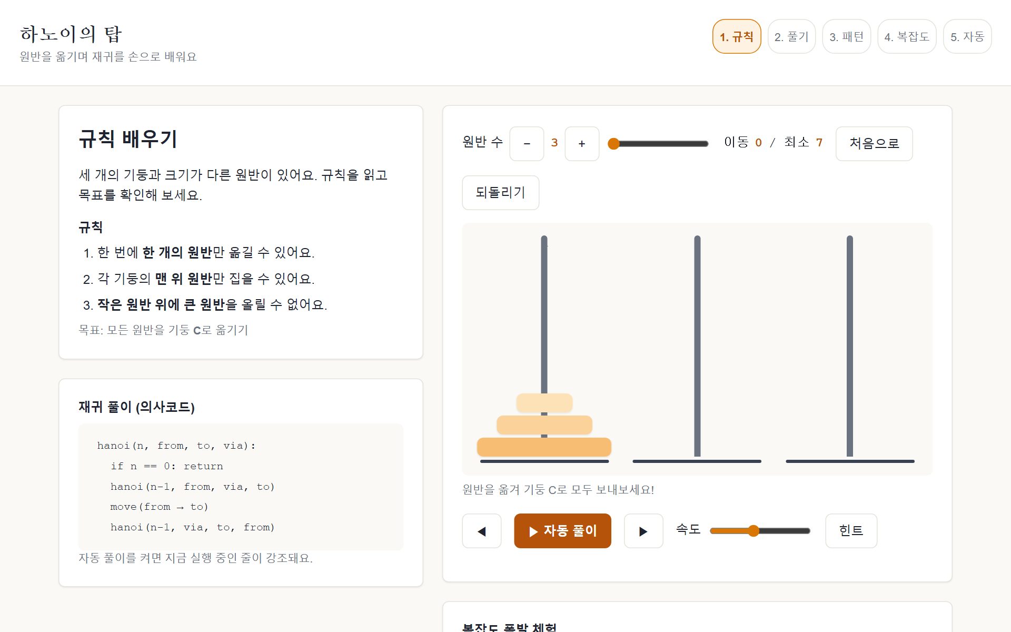Click the 되돌리기 undo button
1011x632 pixels.
tap(500, 192)
